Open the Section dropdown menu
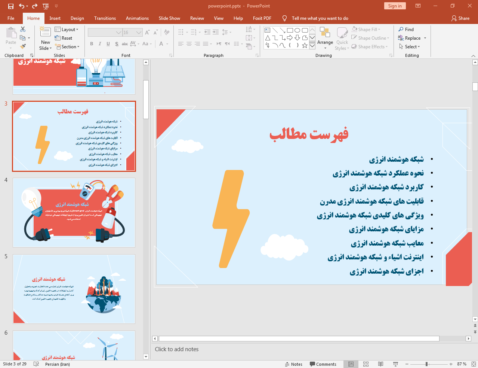This screenshot has height=368, width=478. point(67,47)
